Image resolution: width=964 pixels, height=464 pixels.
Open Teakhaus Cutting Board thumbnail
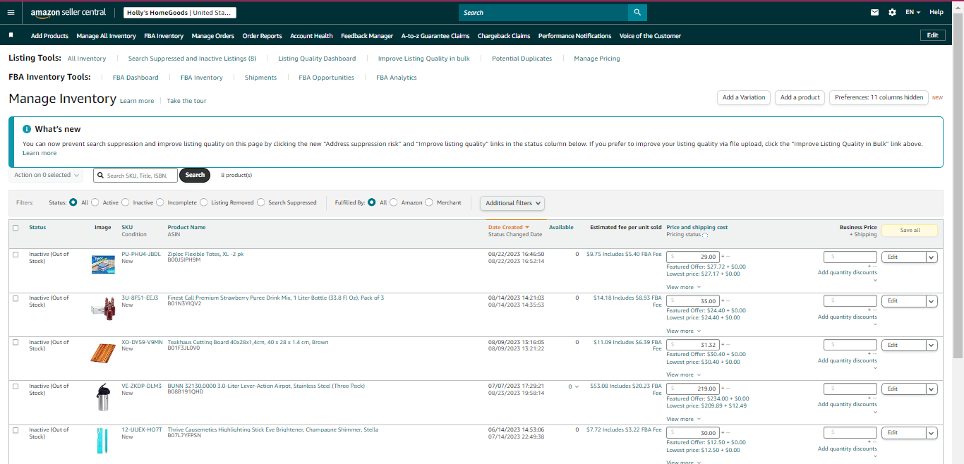103,352
